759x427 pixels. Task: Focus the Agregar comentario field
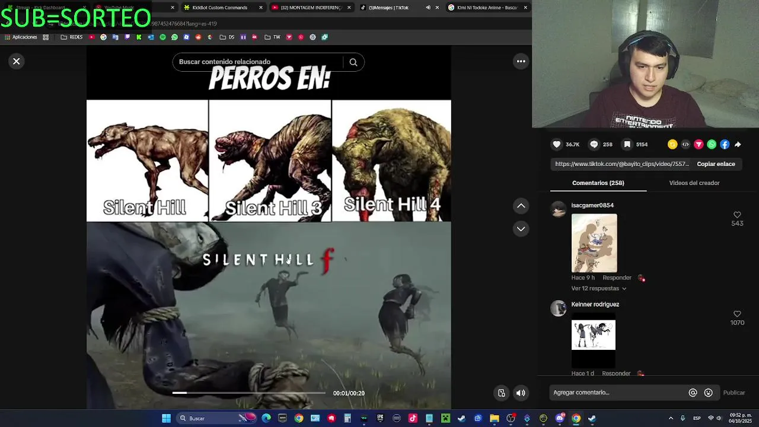[617, 393]
